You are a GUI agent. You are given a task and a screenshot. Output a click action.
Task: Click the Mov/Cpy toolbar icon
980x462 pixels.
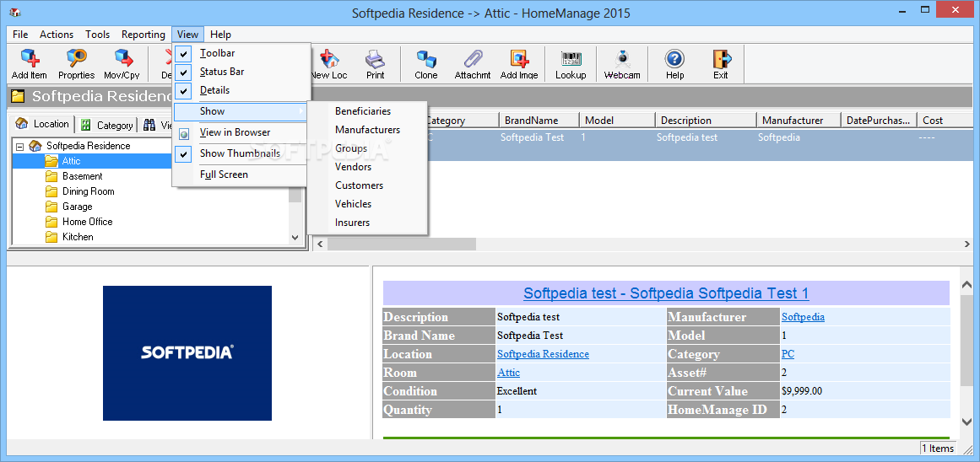point(122,59)
